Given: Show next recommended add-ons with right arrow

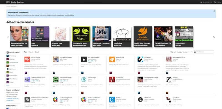Looking at the screenshot, I should pos(214,37).
